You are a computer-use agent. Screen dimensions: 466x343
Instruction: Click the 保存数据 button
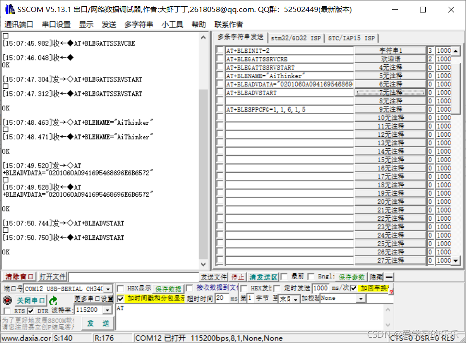(168, 289)
